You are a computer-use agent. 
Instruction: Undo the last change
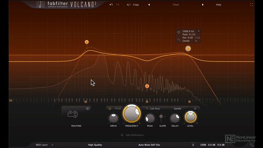[x=111, y=5]
